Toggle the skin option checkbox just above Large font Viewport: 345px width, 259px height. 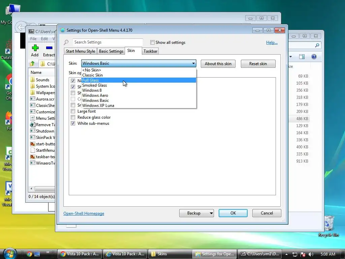[x=73, y=105]
